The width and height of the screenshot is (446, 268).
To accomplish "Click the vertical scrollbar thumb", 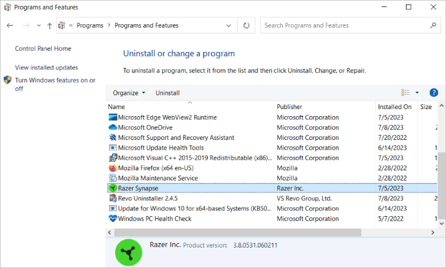I will point(441,184).
